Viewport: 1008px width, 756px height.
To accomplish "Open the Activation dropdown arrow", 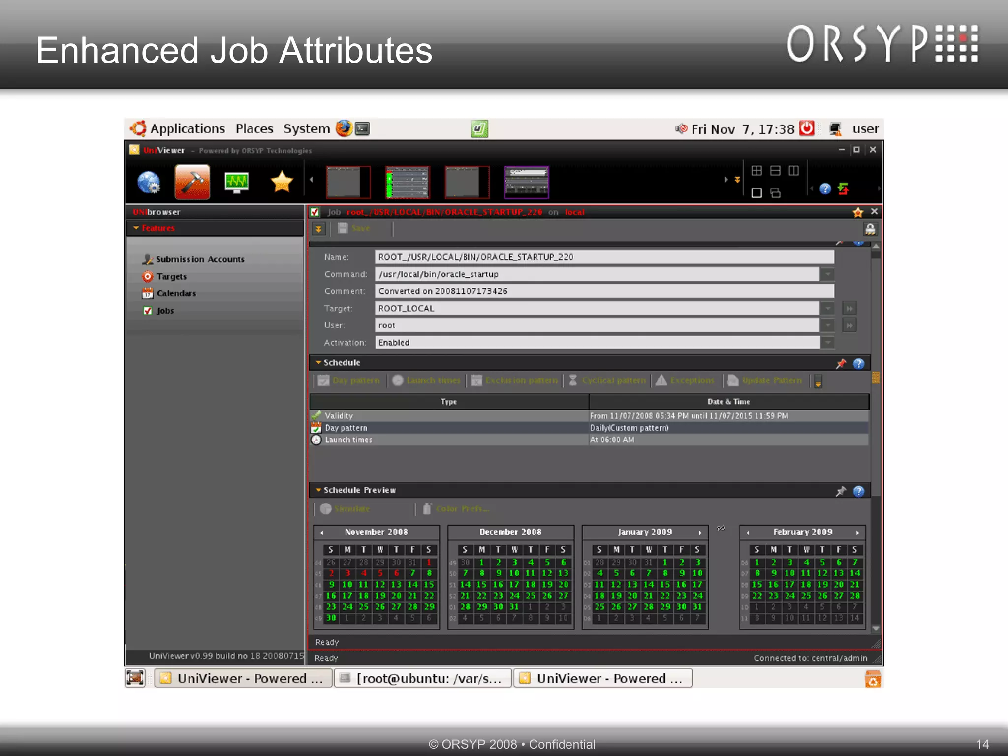I will point(828,343).
